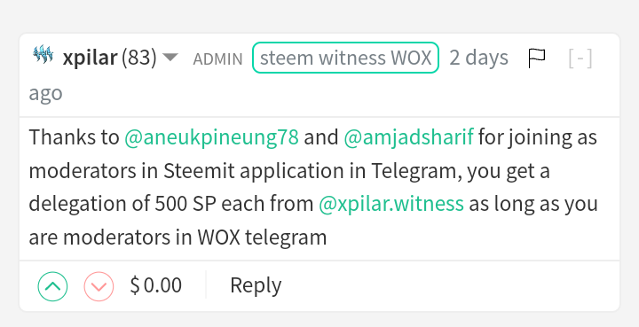639x327 pixels.
Task: Click the reputation score (83)
Action: [x=139, y=58]
